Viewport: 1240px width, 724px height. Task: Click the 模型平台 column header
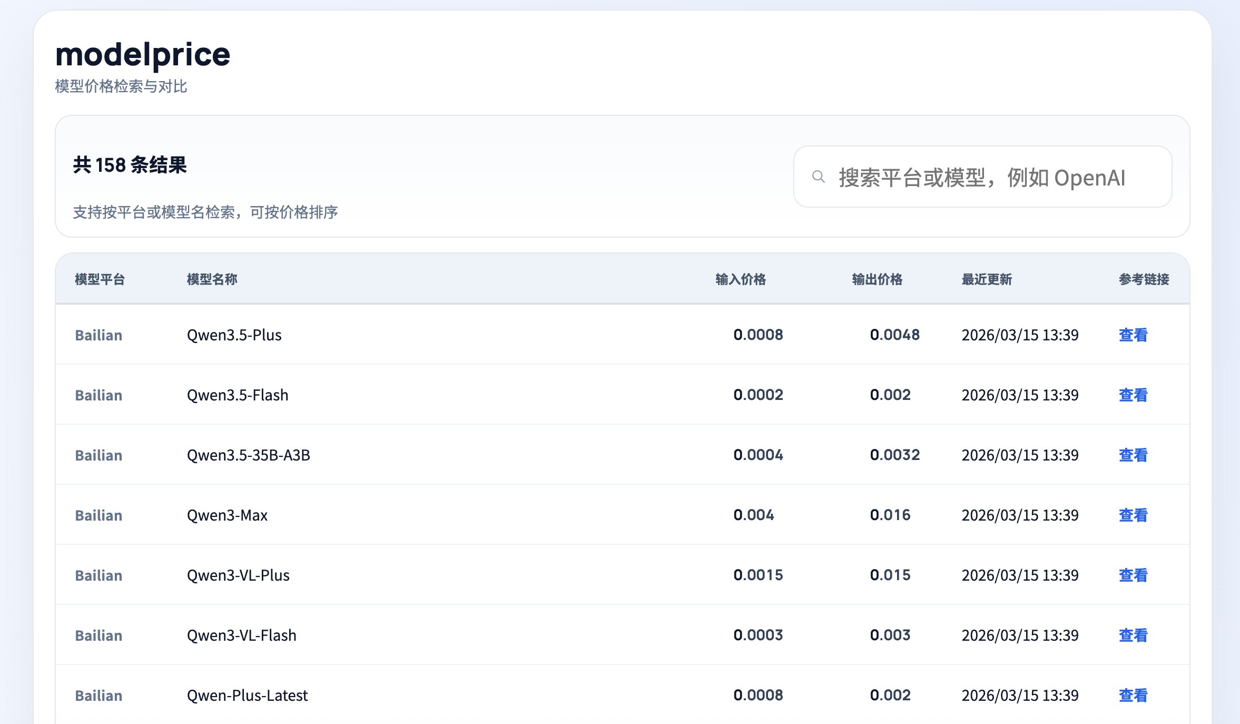tap(100, 279)
